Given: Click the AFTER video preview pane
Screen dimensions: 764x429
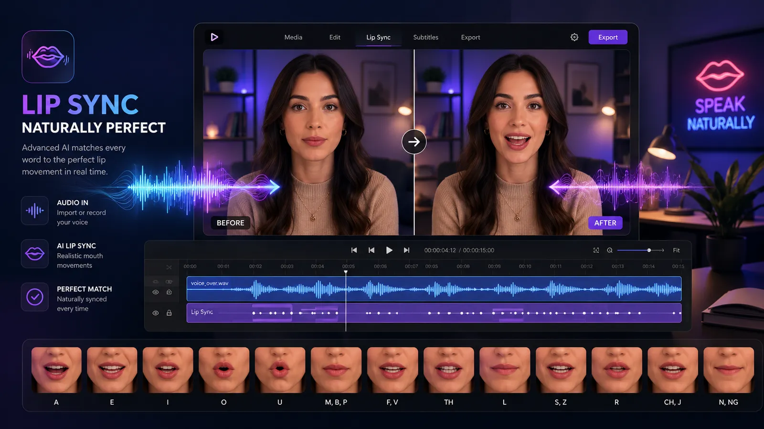Looking at the screenshot, I should click(522, 143).
